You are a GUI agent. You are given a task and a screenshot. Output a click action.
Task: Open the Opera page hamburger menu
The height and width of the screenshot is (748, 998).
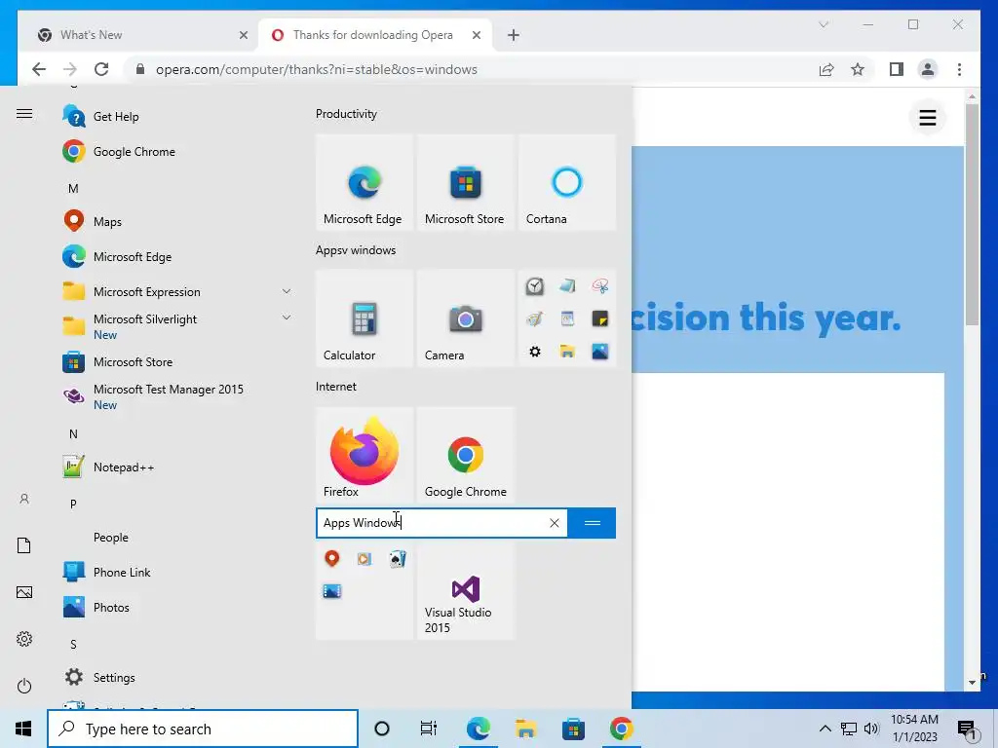tap(928, 118)
